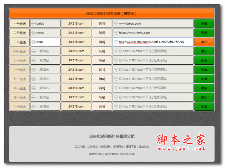Click the green edit button for 五号通道

(x=204, y=61)
